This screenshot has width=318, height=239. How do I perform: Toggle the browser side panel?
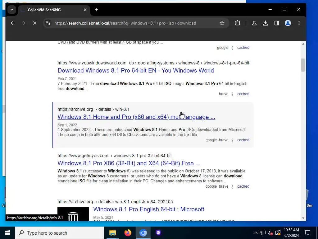coord(277,23)
